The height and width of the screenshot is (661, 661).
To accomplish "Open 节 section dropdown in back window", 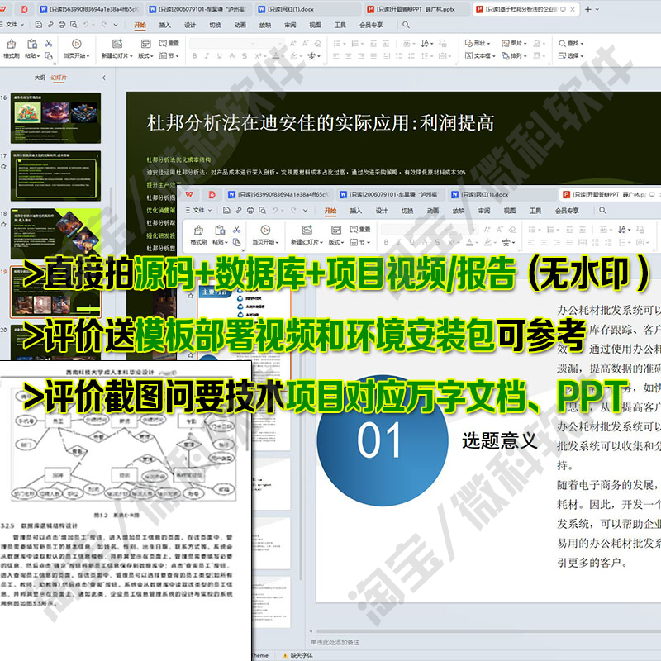I will pos(169,55).
